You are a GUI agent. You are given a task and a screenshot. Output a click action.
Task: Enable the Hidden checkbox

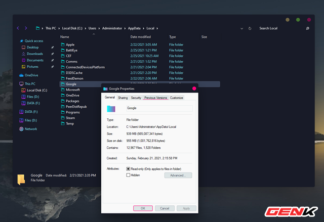(128, 175)
